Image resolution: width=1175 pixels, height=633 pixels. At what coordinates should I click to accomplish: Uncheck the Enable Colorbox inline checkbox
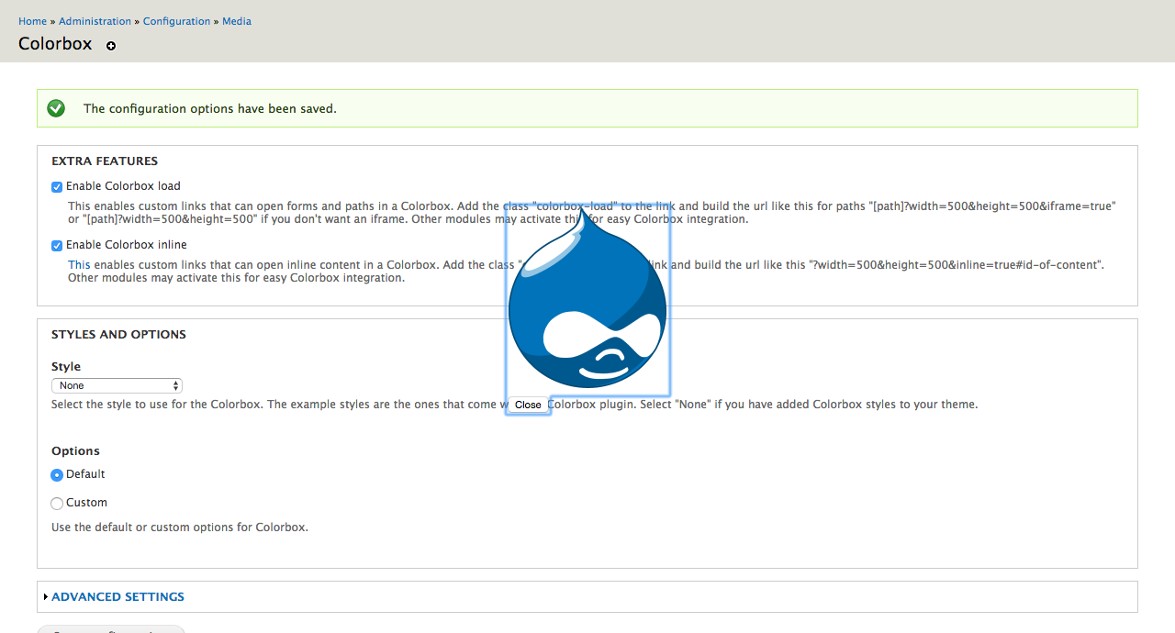[x=57, y=246]
